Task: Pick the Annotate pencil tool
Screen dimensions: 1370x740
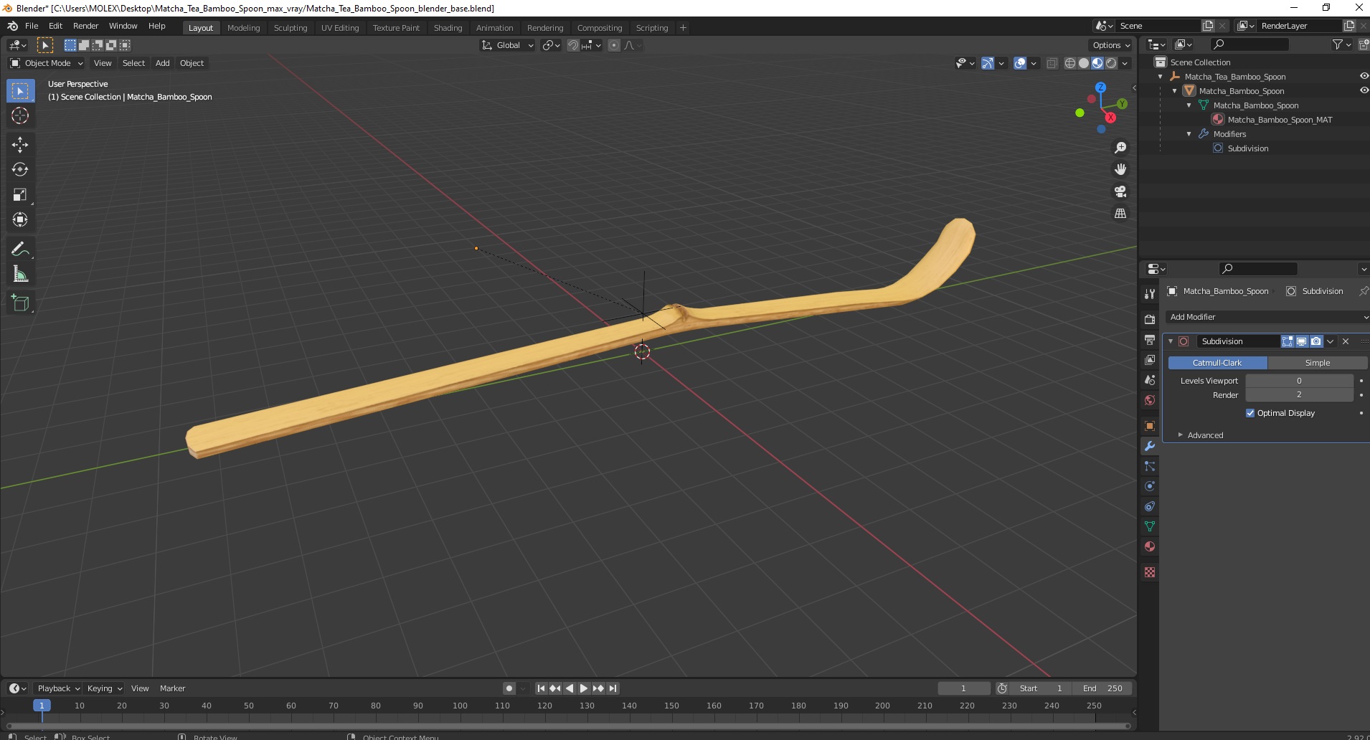Action: tap(20, 250)
